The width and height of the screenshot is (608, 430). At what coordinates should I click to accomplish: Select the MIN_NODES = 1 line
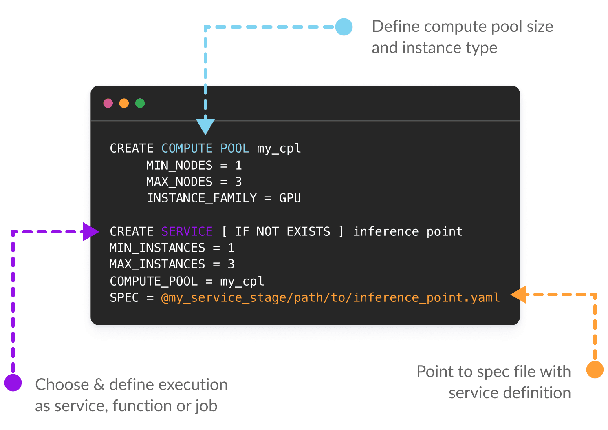click(x=194, y=165)
